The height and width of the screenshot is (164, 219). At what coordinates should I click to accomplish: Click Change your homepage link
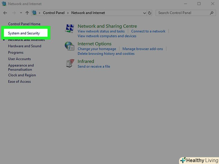point(97,49)
